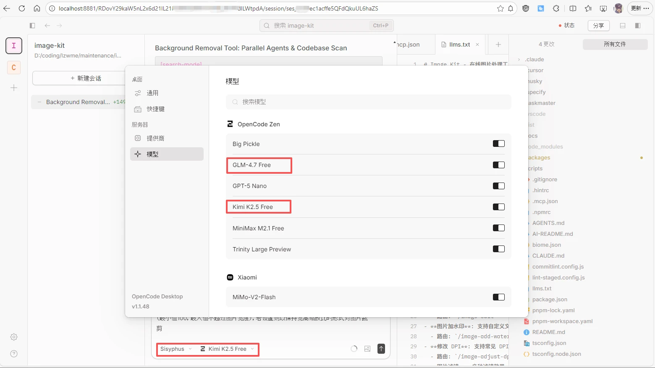Select the image-kit workspace icon labeled I
655x368 pixels.
[x=14, y=46]
